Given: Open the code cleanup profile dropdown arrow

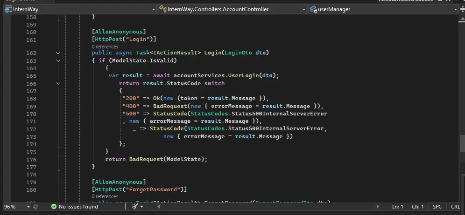Looking at the screenshot, I should pyautogui.click(x=141, y=207).
